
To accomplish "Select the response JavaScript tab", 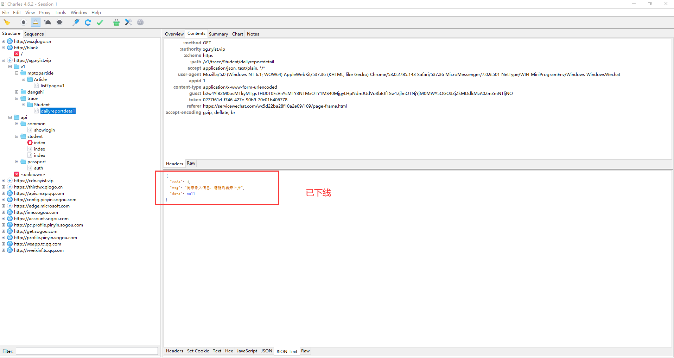I will pos(247,351).
